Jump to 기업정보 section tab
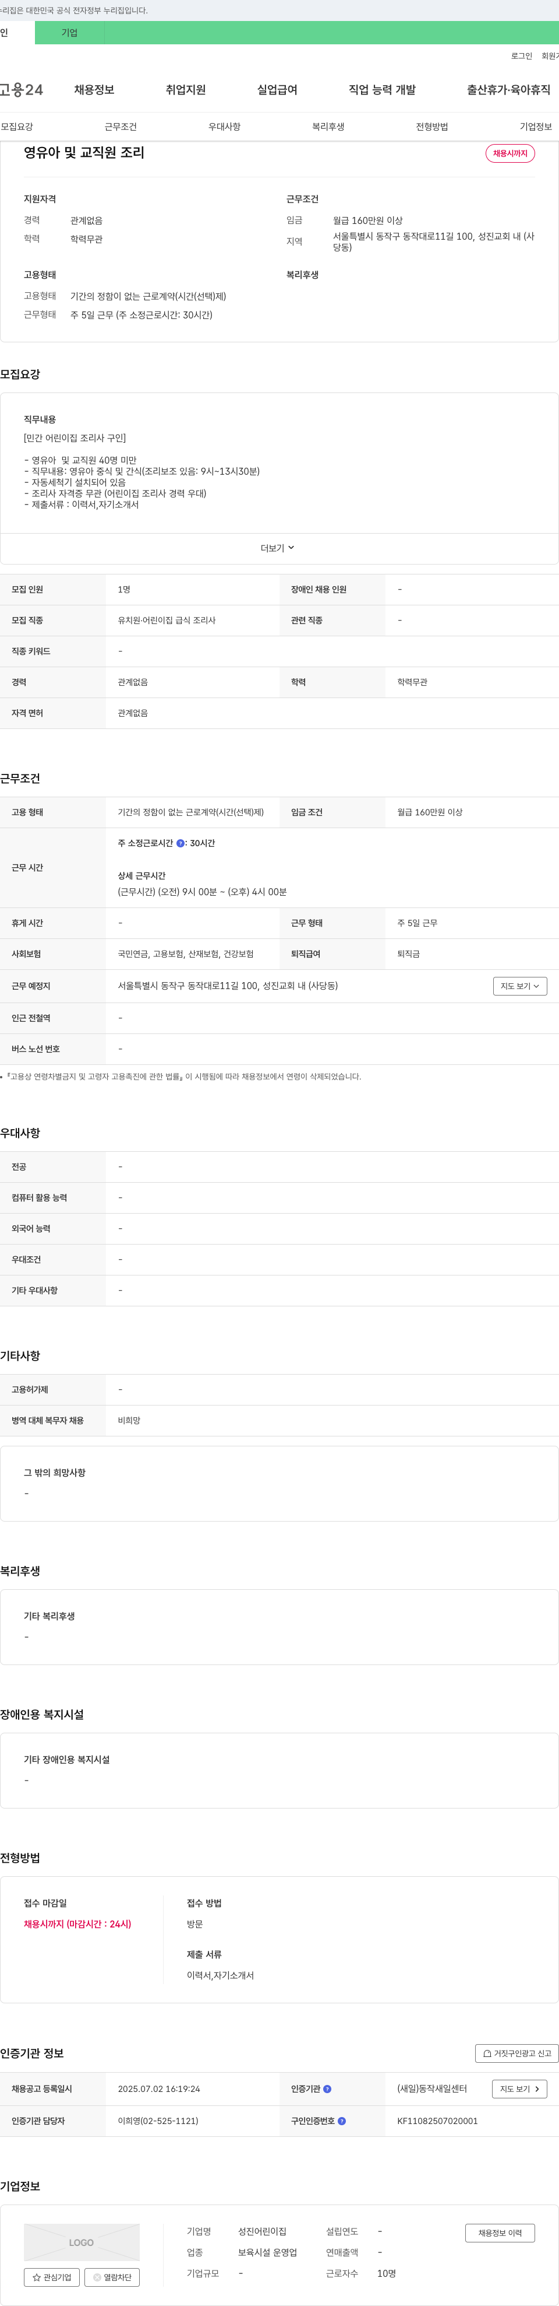The image size is (559, 2306). coord(536,127)
